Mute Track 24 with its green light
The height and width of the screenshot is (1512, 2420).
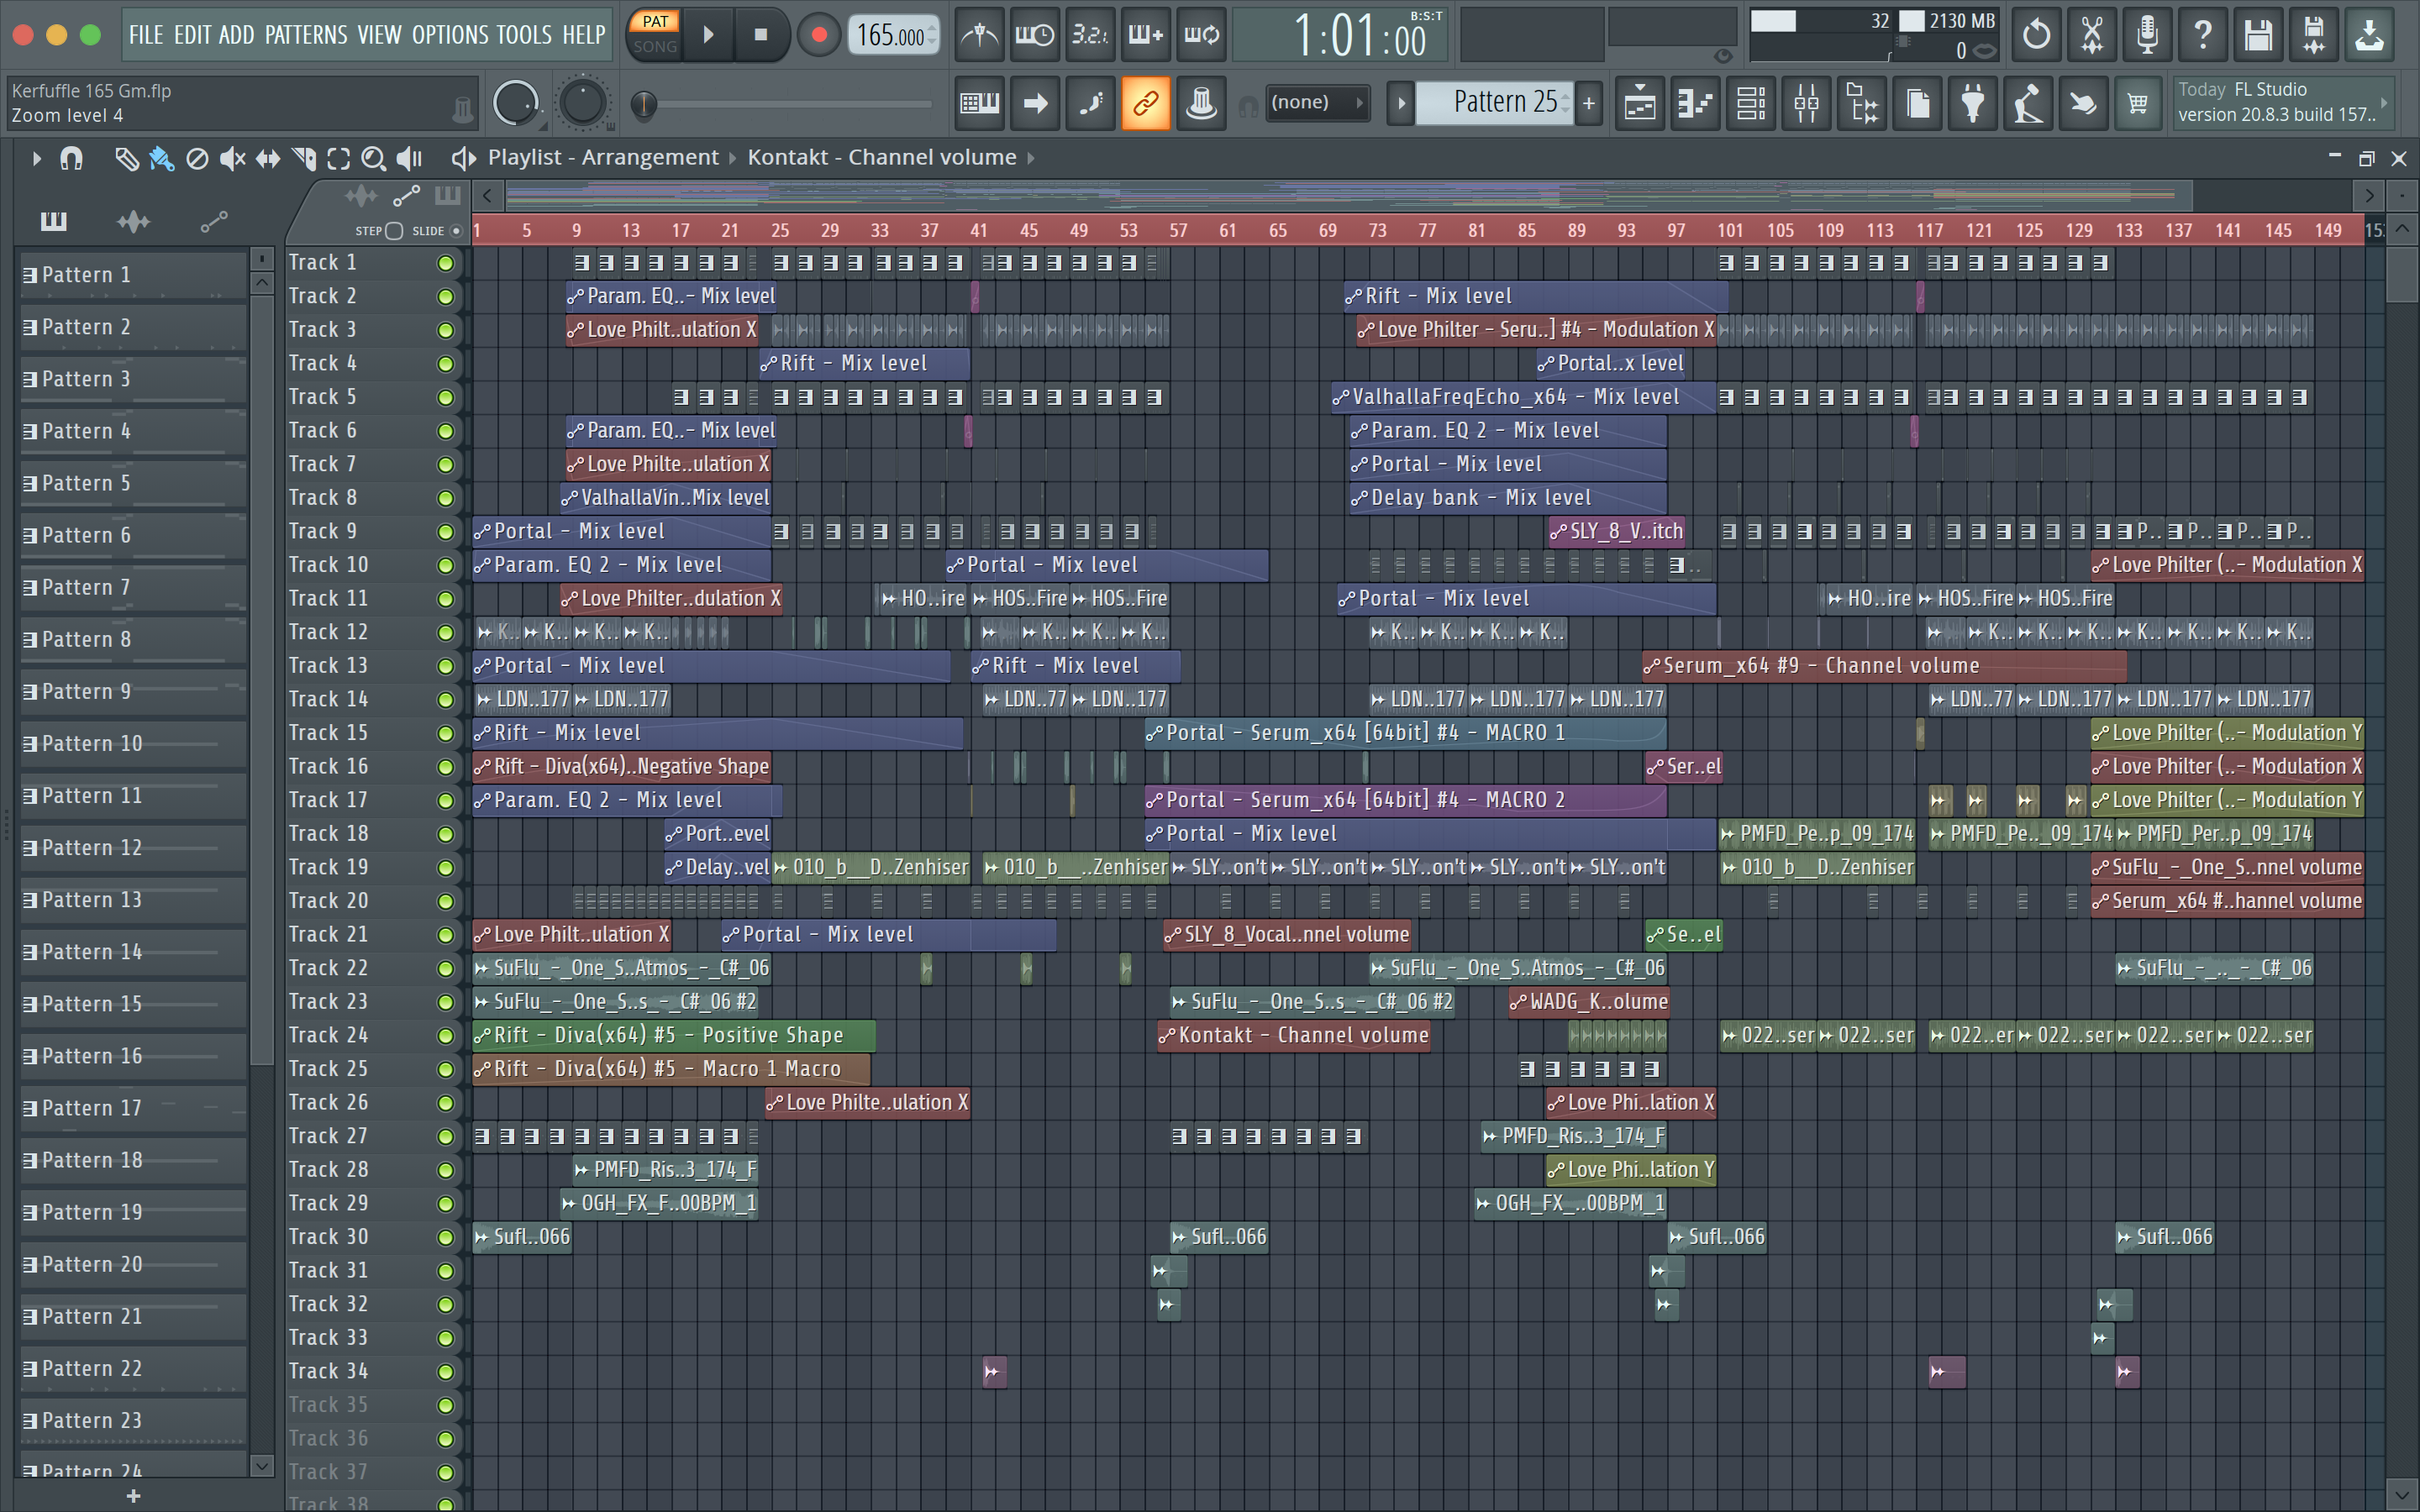445,1036
